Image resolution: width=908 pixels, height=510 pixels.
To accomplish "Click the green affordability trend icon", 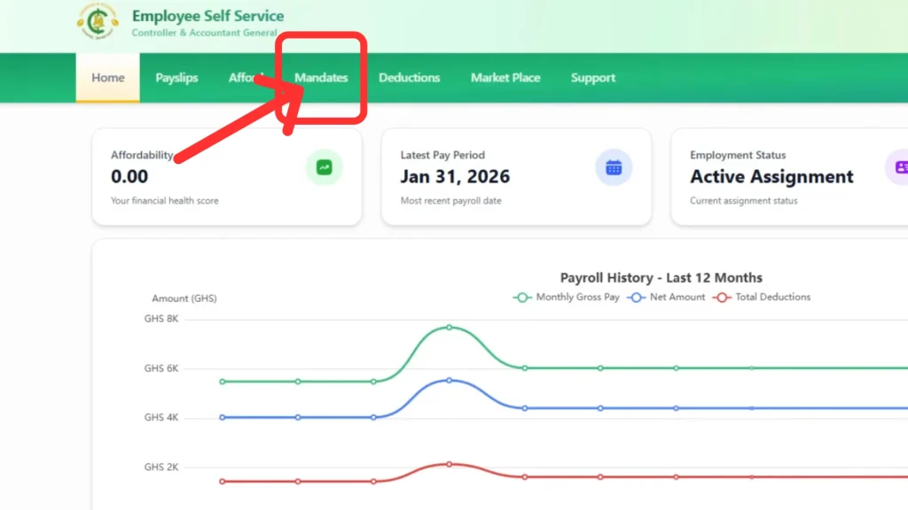I will [x=325, y=167].
